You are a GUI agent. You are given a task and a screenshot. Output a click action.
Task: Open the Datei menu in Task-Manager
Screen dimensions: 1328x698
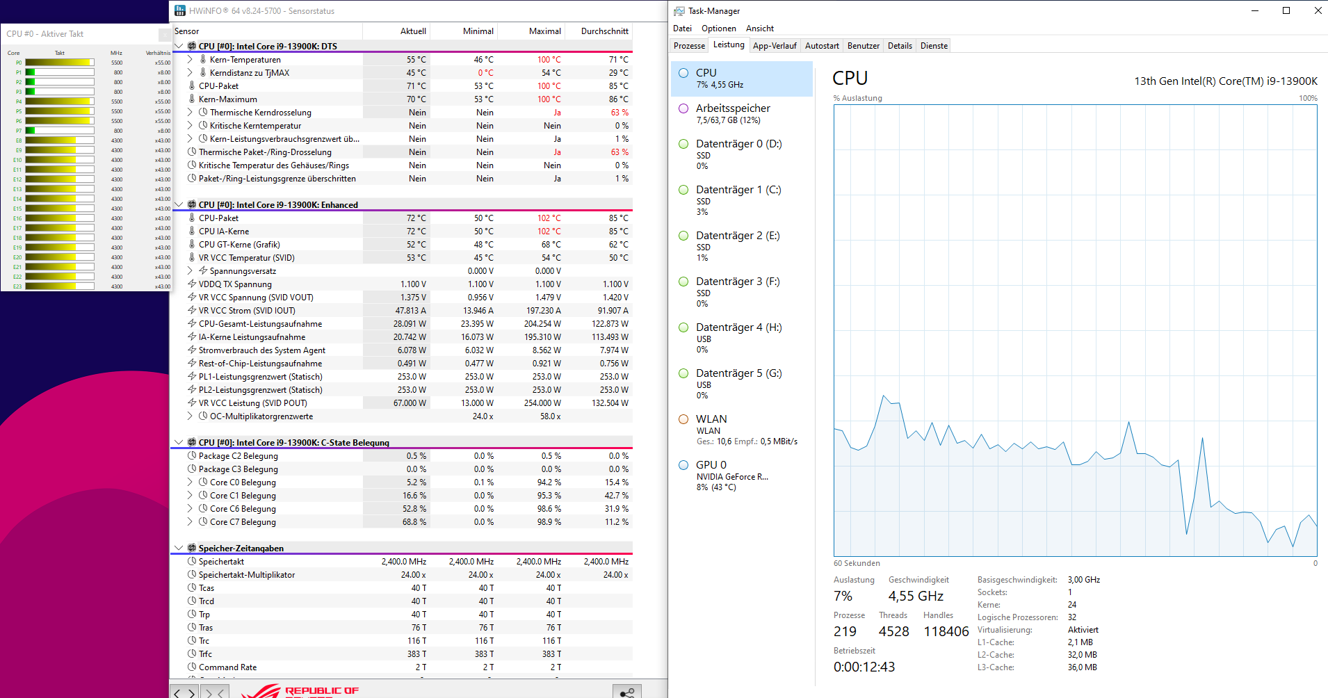click(682, 29)
